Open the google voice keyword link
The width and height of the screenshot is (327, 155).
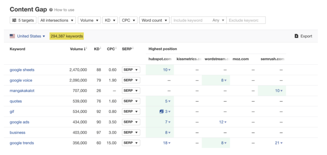(21, 80)
